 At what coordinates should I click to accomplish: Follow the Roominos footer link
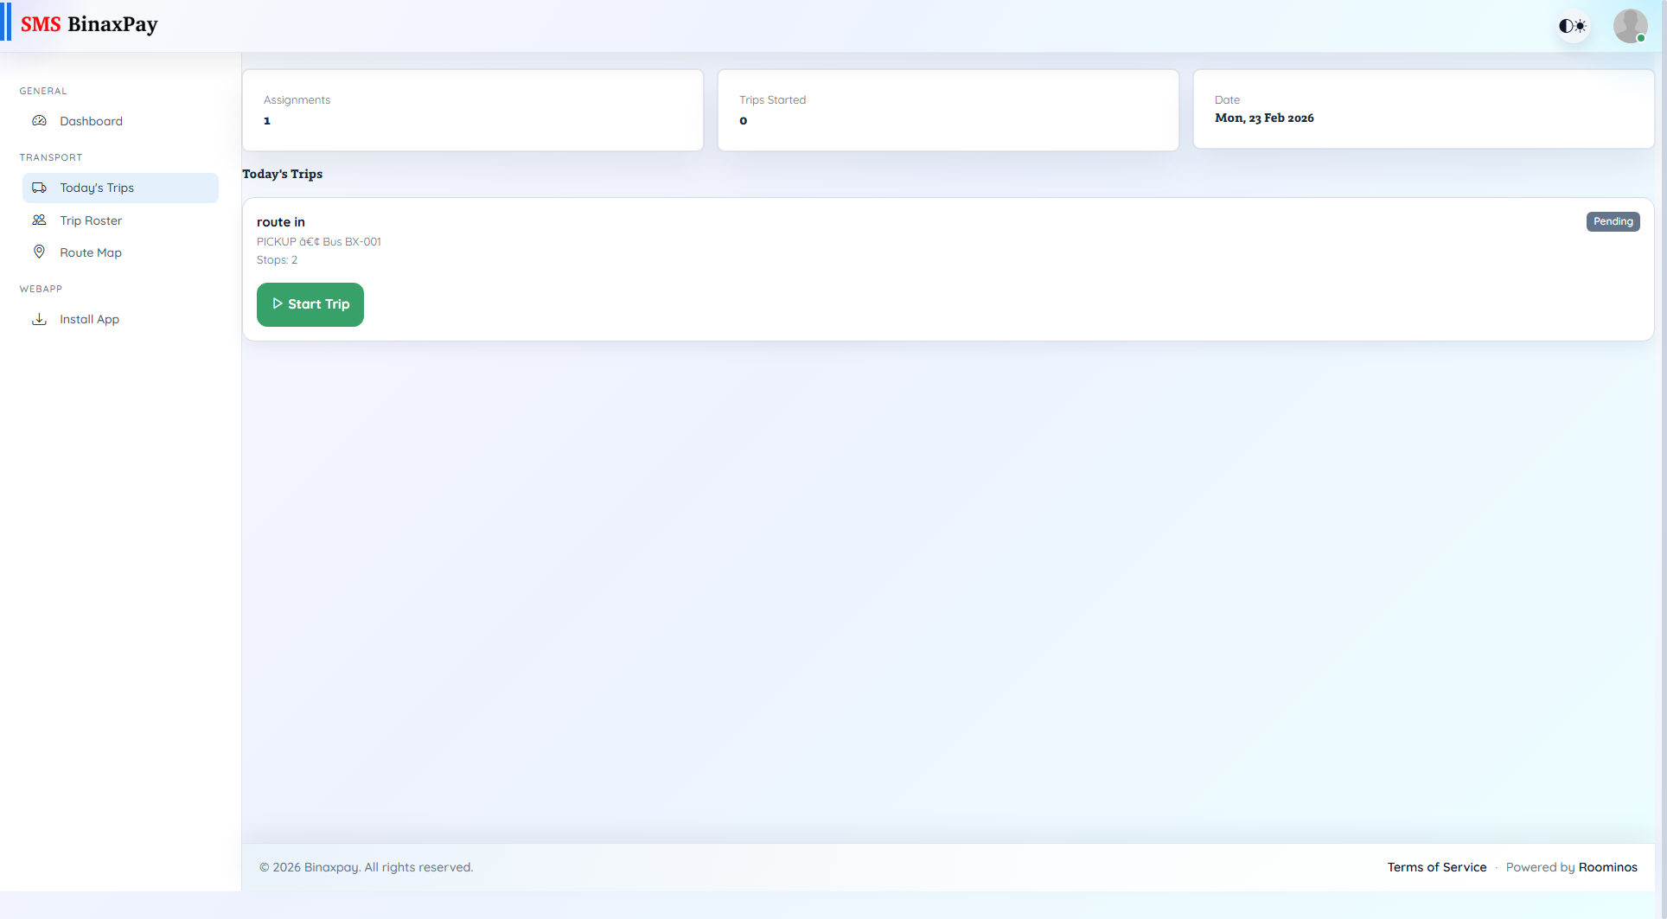(1607, 867)
